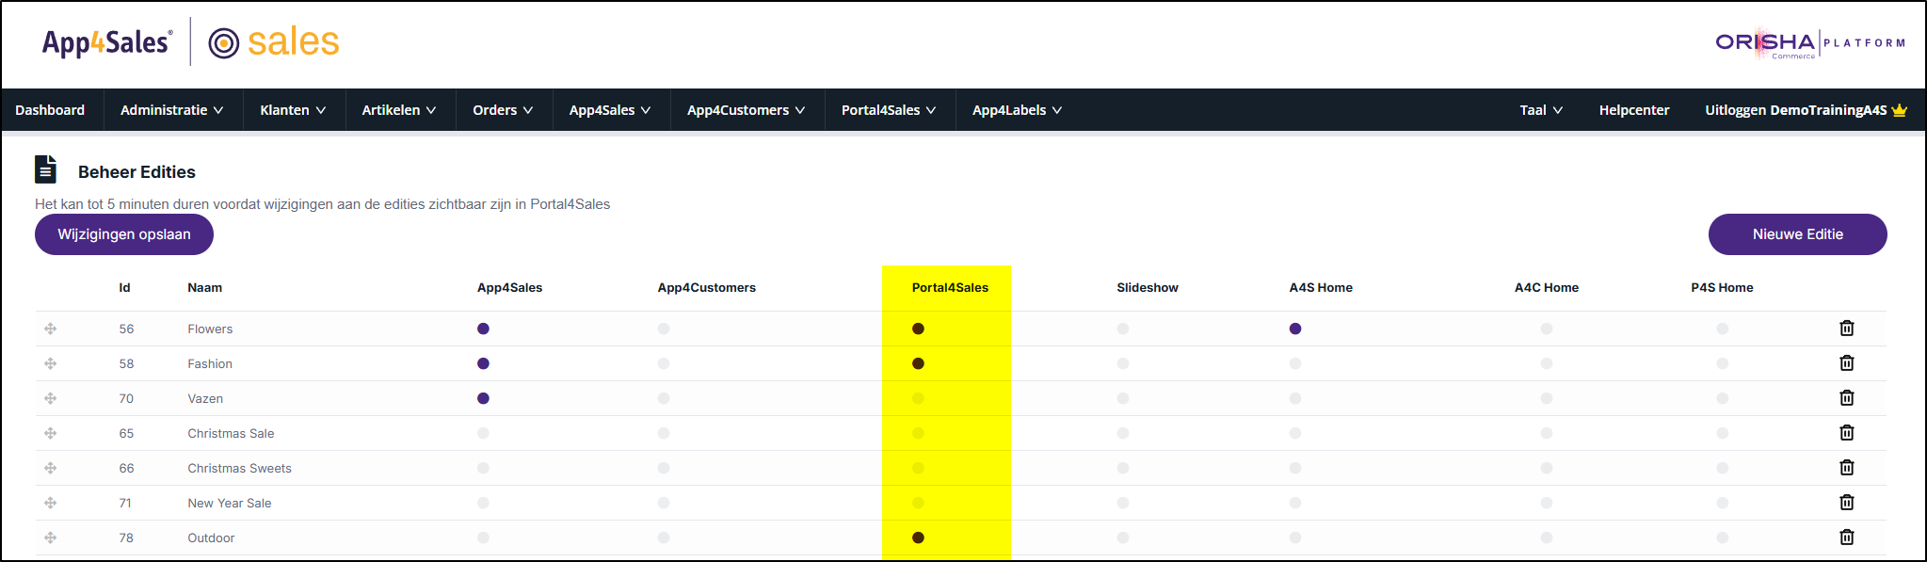The height and width of the screenshot is (562, 1927).
Task: Click the Wijzigingen opslaan button
Action: [124, 234]
